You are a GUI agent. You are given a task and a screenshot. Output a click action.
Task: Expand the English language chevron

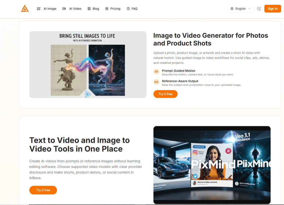[x=249, y=9]
